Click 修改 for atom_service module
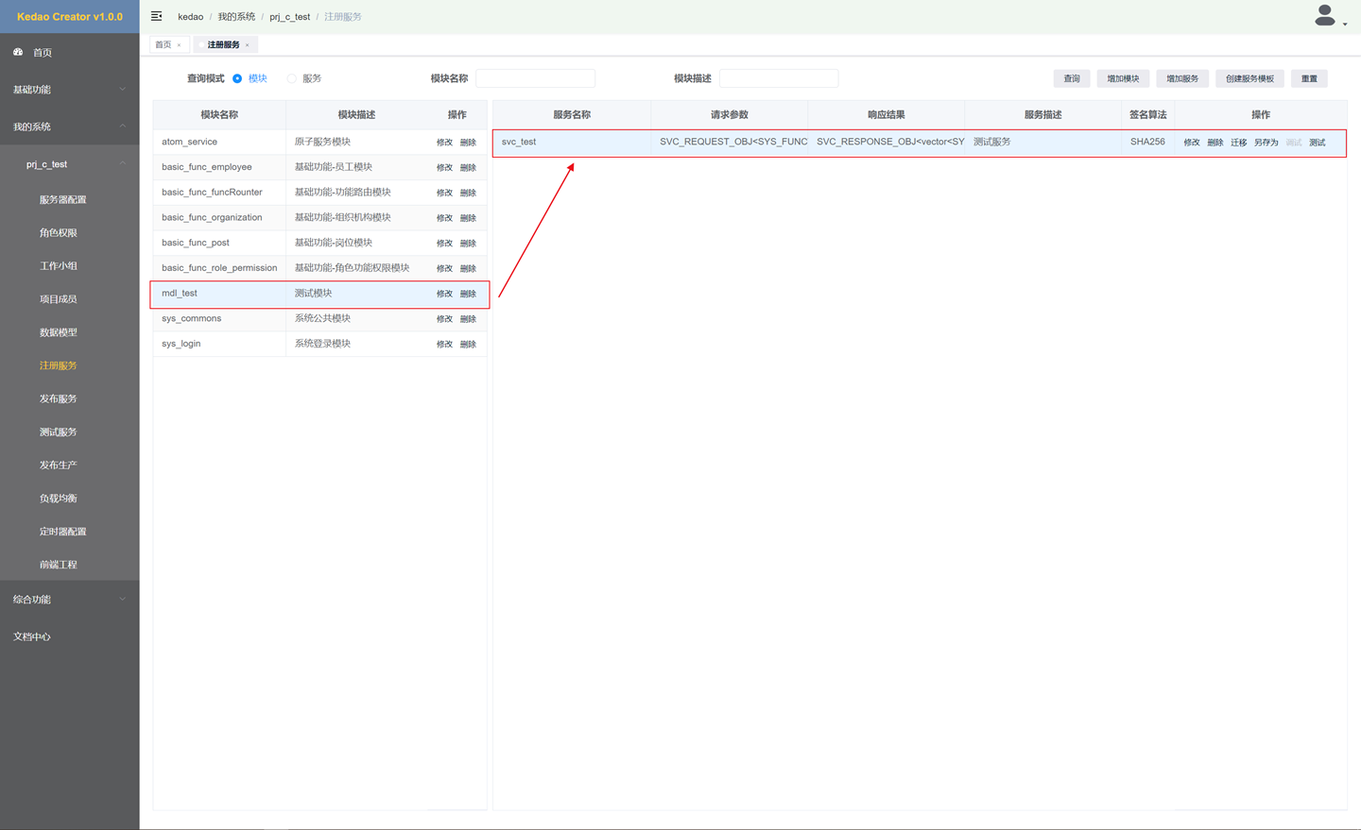The width and height of the screenshot is (1361, 830). (444, 143)
